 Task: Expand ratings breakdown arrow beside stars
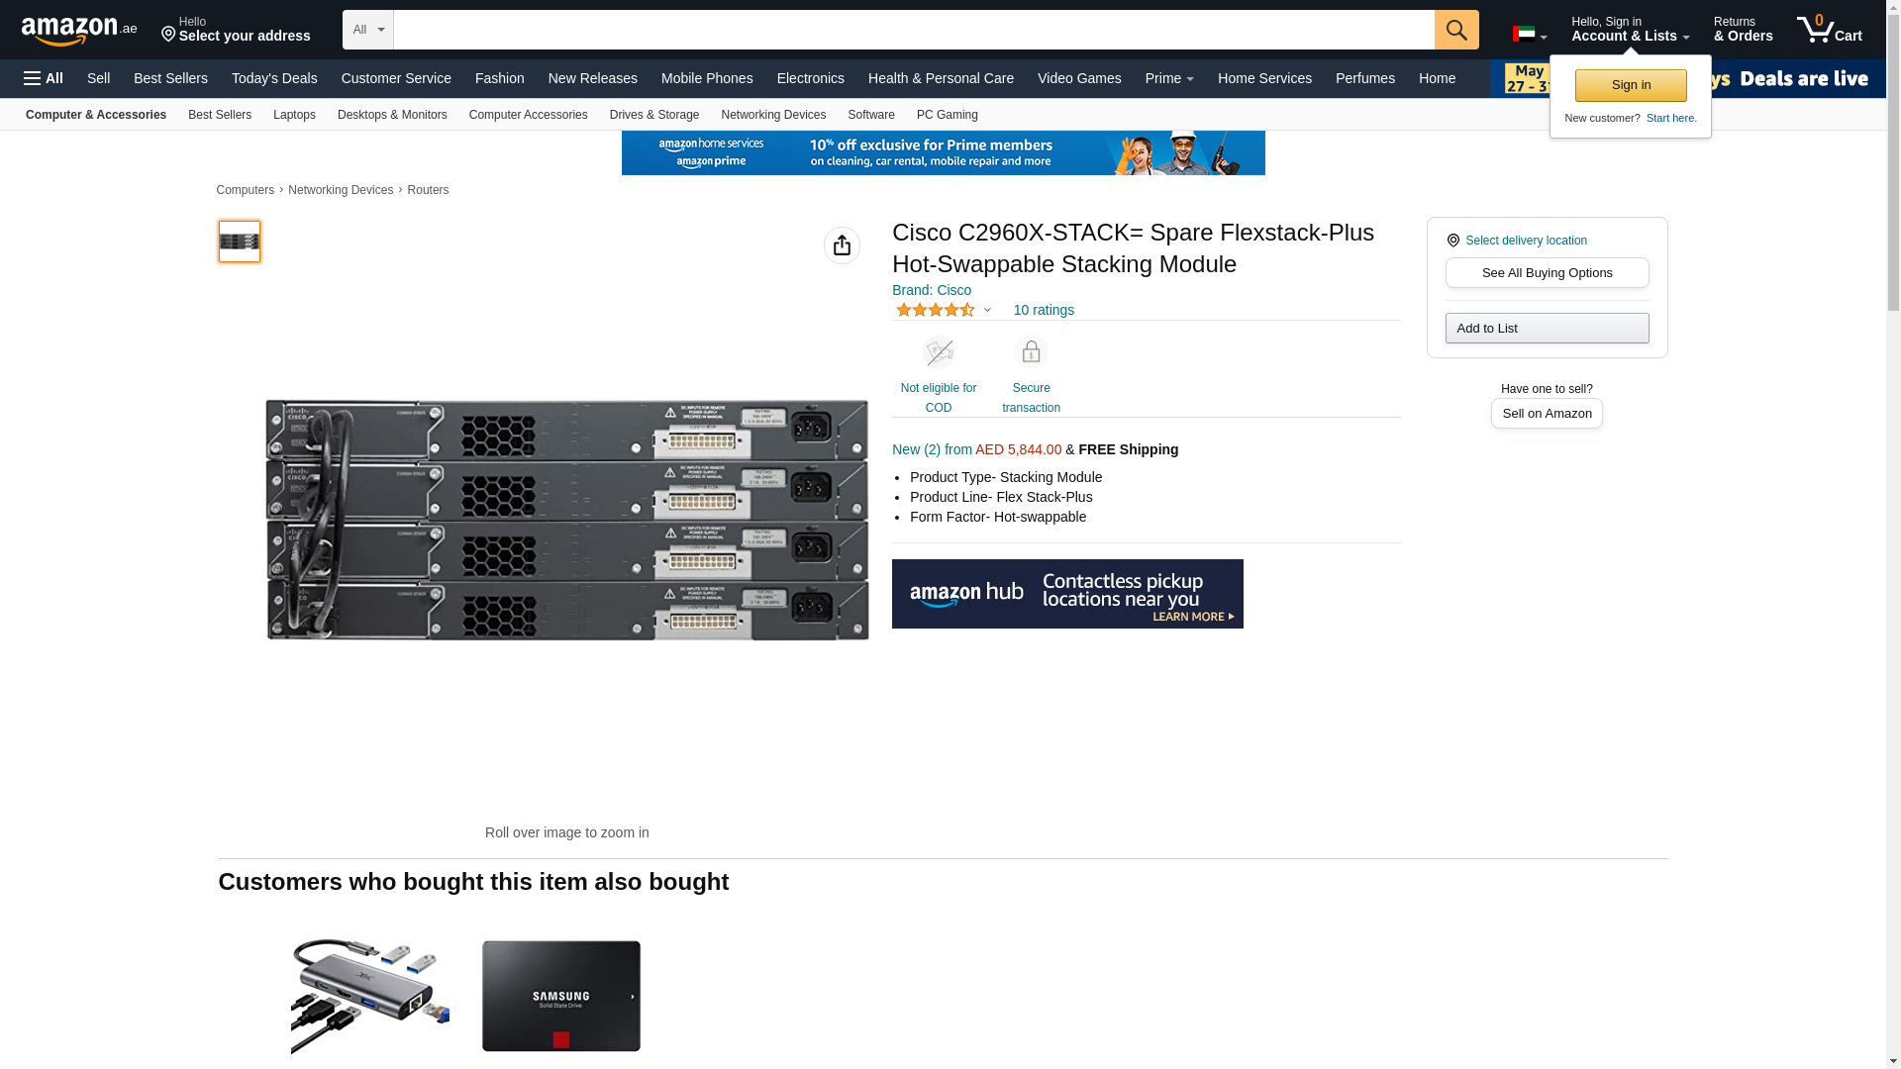987,310
